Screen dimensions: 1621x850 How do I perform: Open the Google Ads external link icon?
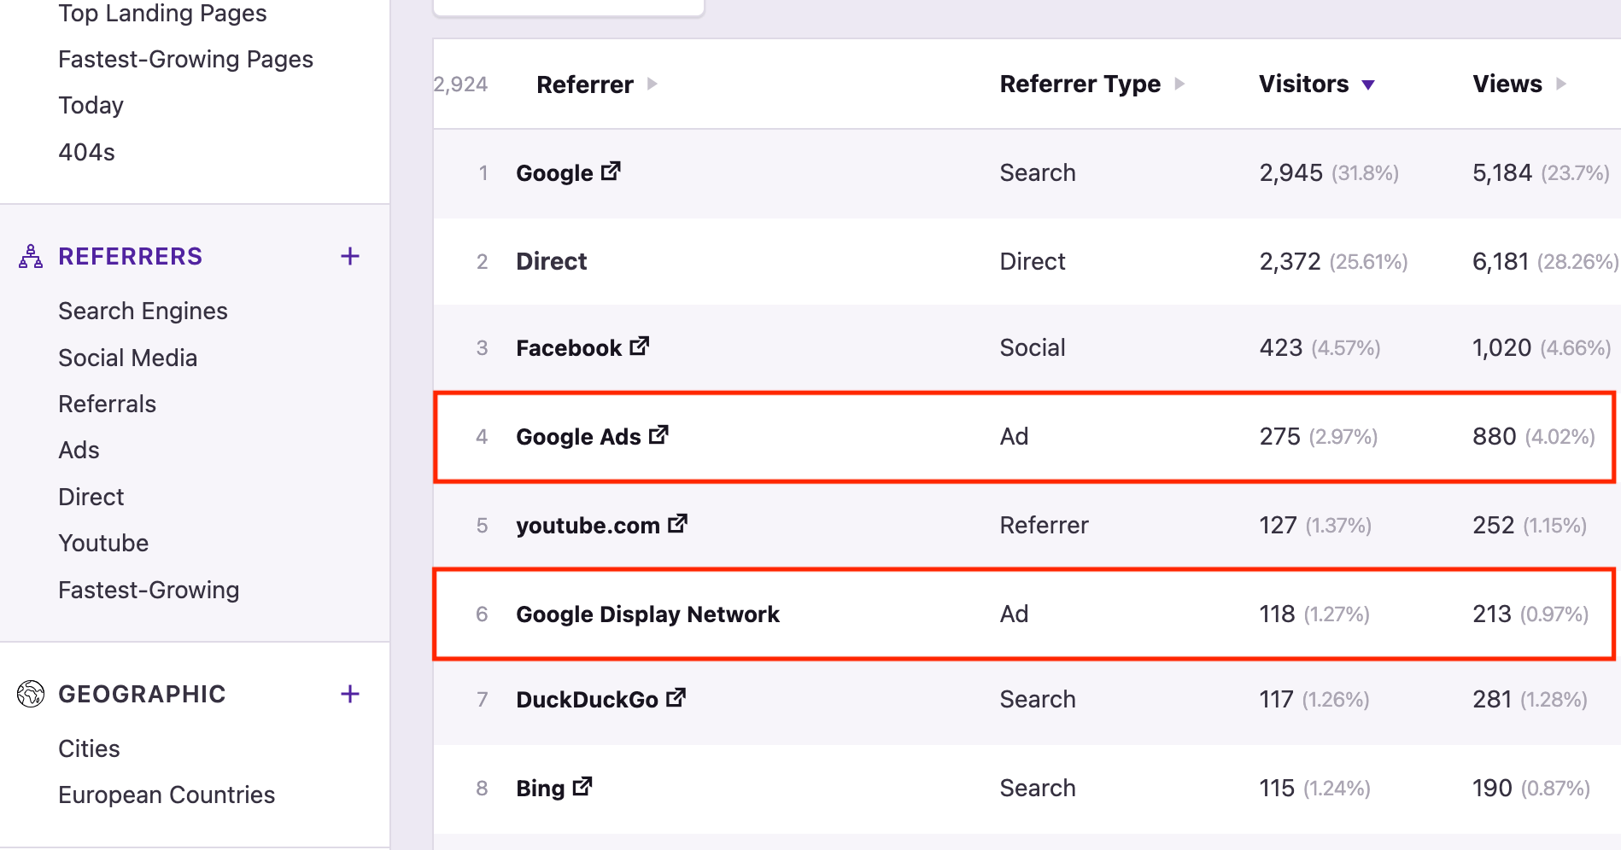pyautogui.click(x=658, y=434)
